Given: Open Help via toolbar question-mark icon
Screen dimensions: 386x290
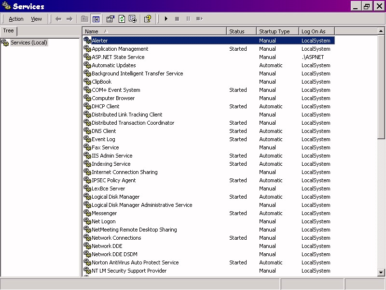Looking at the screenshot, I should pyautogui.click(x=148, y=19).
